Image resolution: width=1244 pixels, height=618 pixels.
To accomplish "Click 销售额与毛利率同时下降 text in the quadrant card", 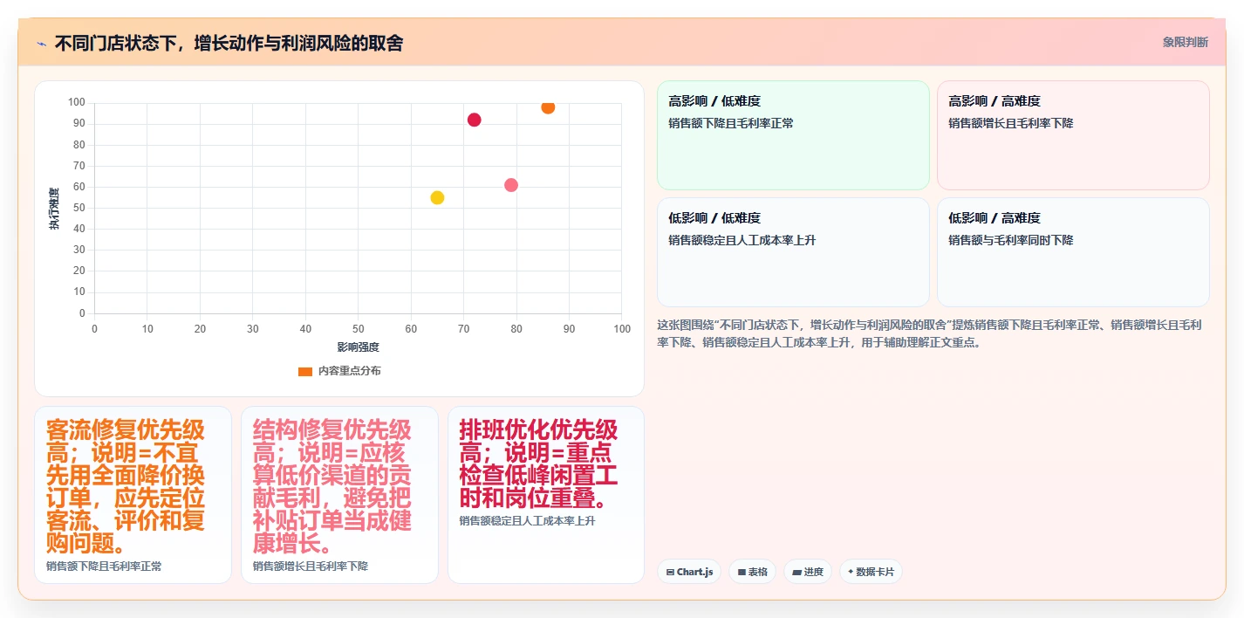I will click(x=1011, y=240).
